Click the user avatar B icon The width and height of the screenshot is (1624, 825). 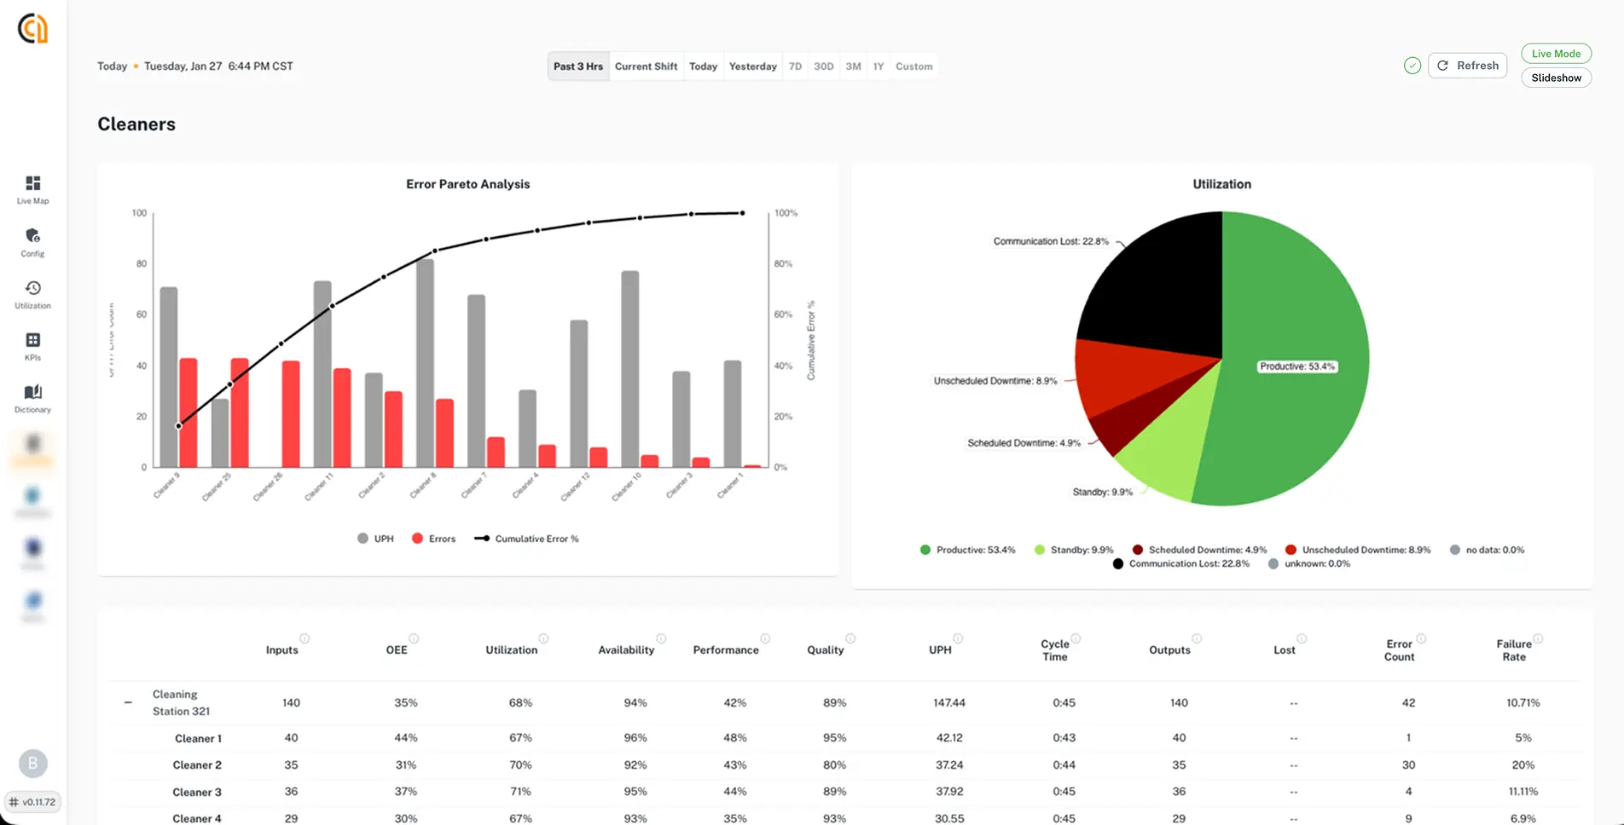pyautogui.click(x=33, y=763)
